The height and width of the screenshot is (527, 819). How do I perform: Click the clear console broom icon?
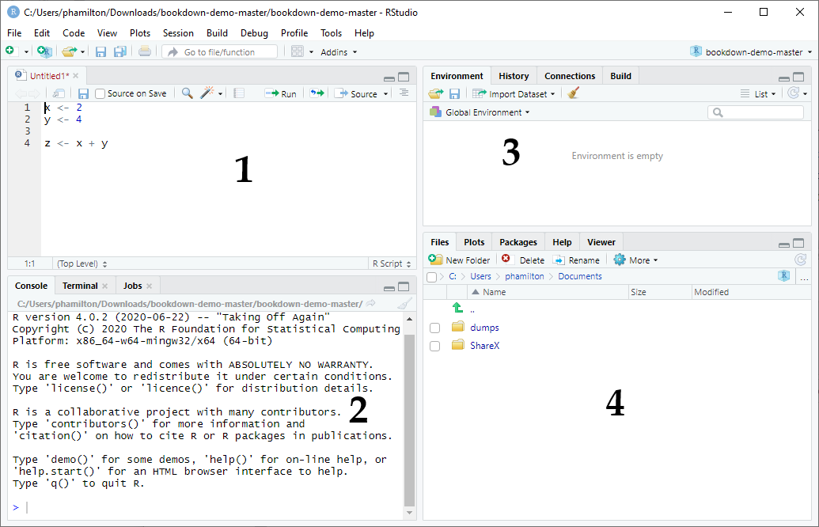click(404, 304)
